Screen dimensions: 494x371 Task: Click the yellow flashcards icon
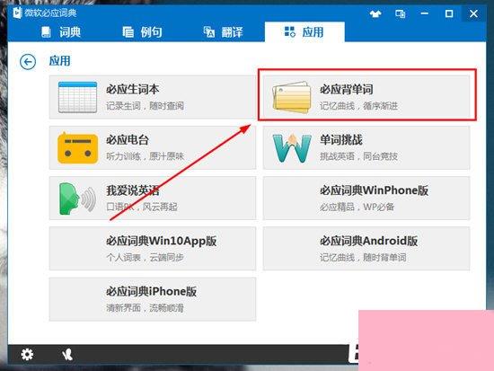point(291,97)
